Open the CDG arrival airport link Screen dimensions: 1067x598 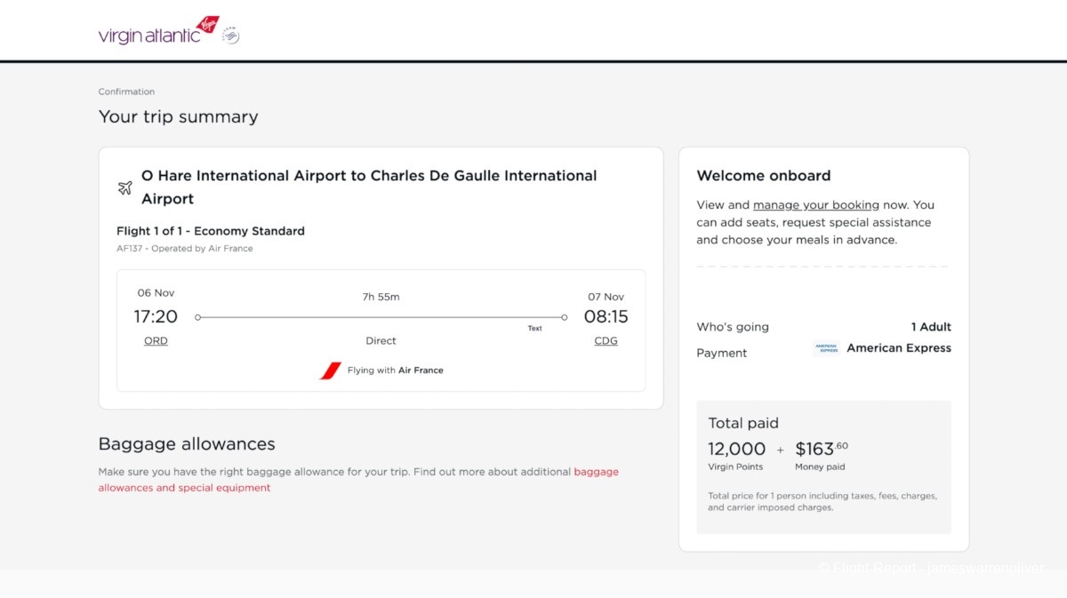[606, 341]
